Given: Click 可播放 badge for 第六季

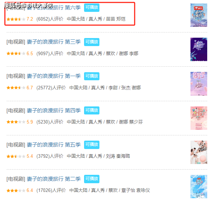Looking at the screenshot, I should point(92,8).
